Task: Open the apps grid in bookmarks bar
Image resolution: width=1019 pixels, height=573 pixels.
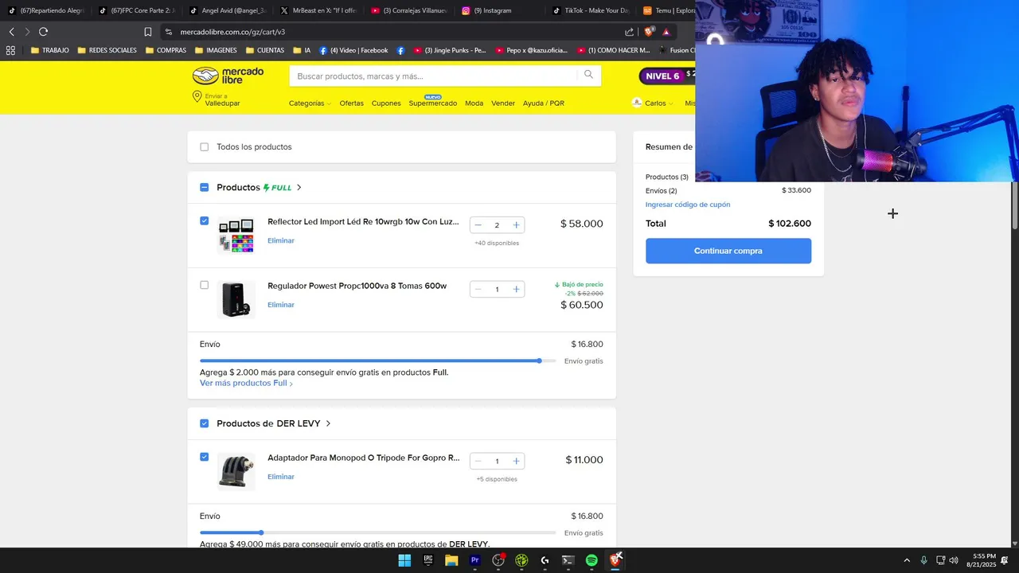Action: (x=10, y=50)
